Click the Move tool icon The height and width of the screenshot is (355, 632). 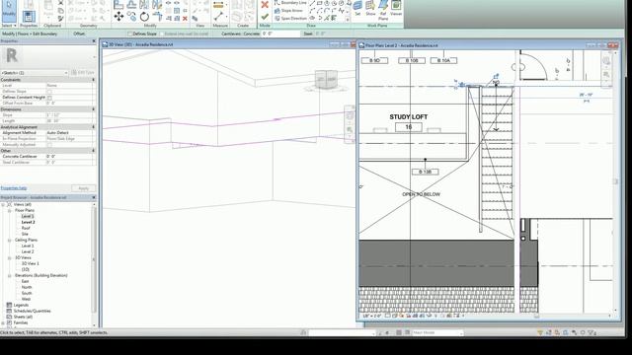[118, 17]
